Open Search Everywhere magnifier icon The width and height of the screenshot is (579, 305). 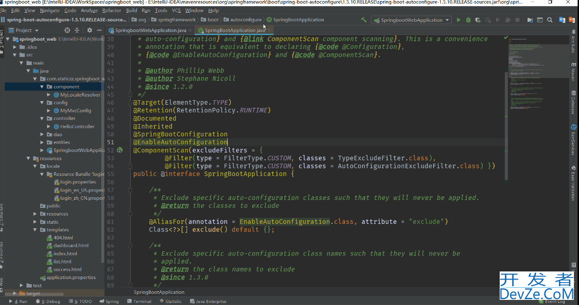[x=550, y=20]
